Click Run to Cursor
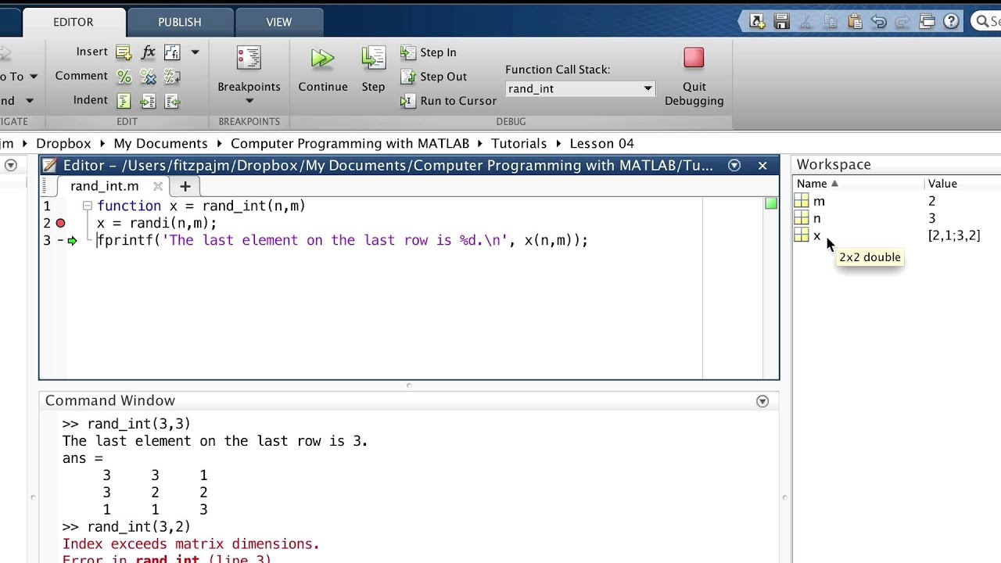This screenshot has height=563, width=1001. 448,101
